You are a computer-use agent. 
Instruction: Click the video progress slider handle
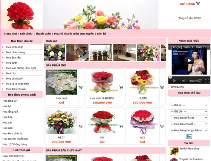(x=170, y=77)
